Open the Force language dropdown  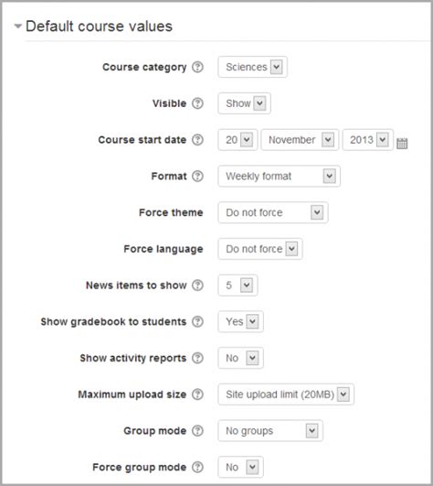pos(260,249)
